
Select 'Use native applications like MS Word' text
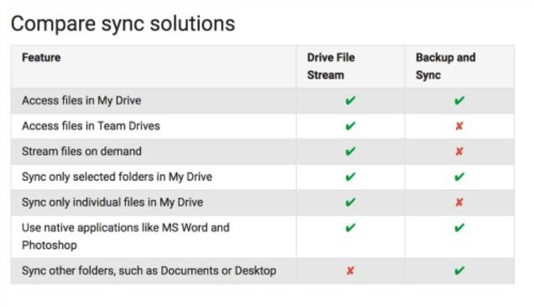coord(126,236)
